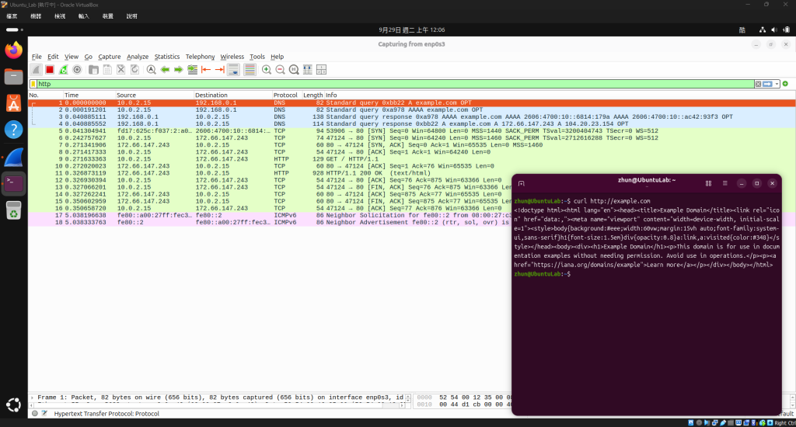Click the http display filter field
The image size is (796, 427).
(x=395, y=84)
